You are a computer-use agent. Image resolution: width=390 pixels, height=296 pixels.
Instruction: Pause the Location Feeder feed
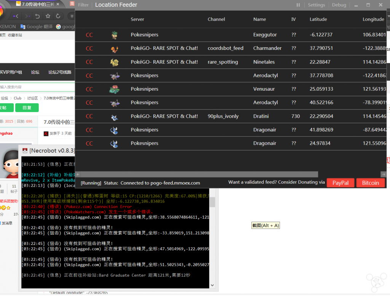(298, 5)
